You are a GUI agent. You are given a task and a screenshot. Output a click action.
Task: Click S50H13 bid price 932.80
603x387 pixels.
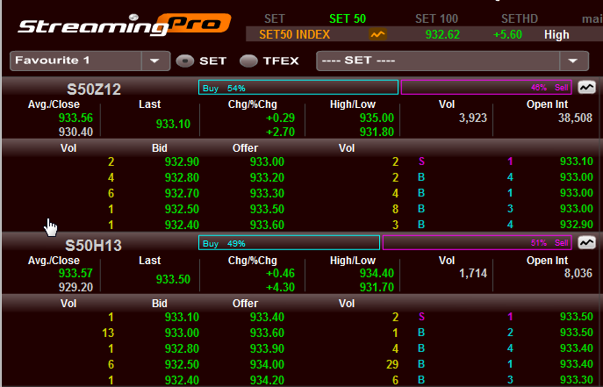(x=182, y=348)
